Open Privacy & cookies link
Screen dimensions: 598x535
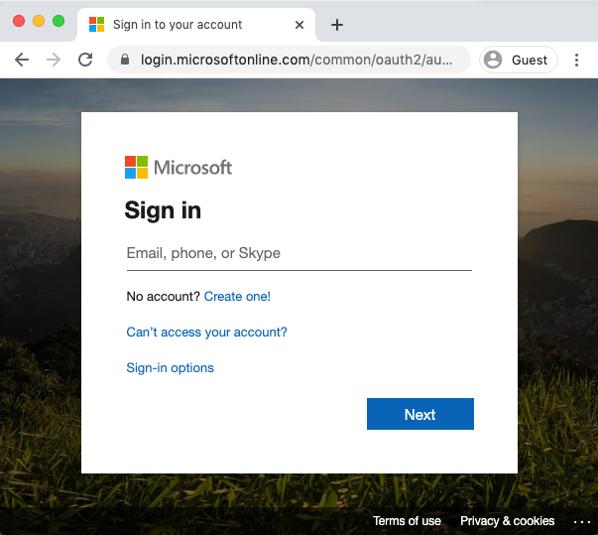507,521
